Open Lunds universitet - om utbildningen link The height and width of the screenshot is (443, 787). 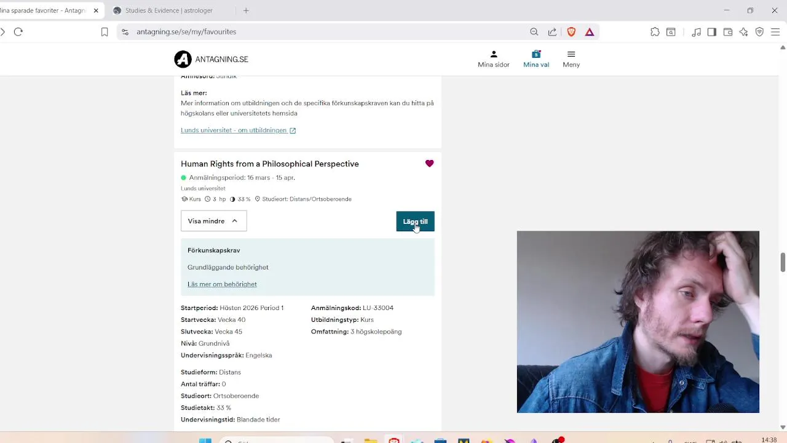coord(238,130)
